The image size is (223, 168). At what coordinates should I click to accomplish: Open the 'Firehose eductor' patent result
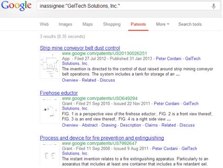(59, 93)
